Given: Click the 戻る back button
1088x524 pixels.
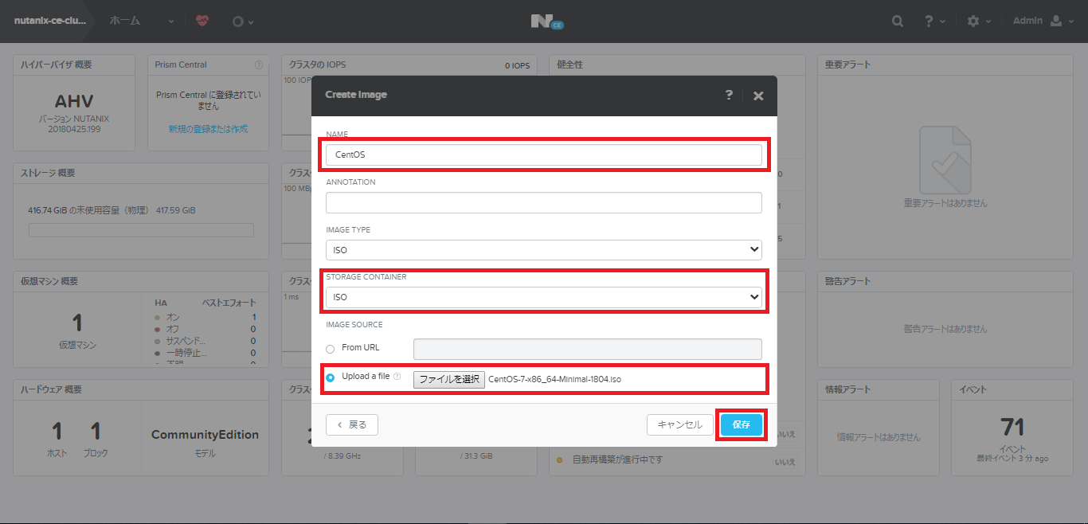Looking at the screenshot, I should tap(352, 424).
